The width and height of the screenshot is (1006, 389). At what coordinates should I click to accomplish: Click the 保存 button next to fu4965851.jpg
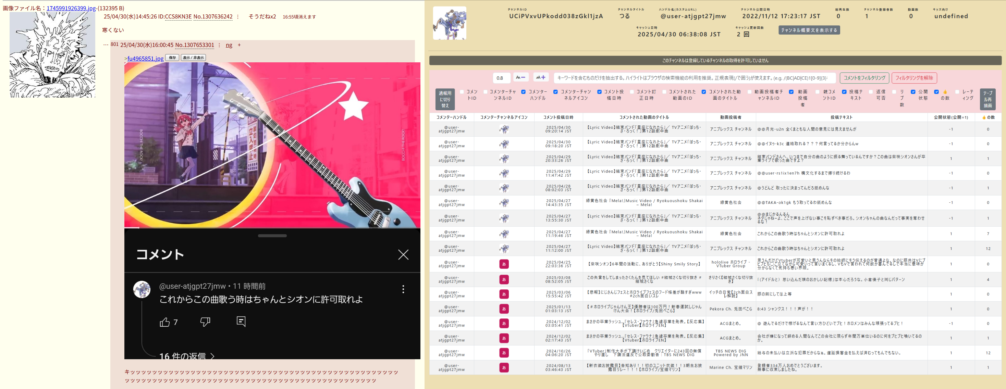pyautogui.click(x=172, y=58)
